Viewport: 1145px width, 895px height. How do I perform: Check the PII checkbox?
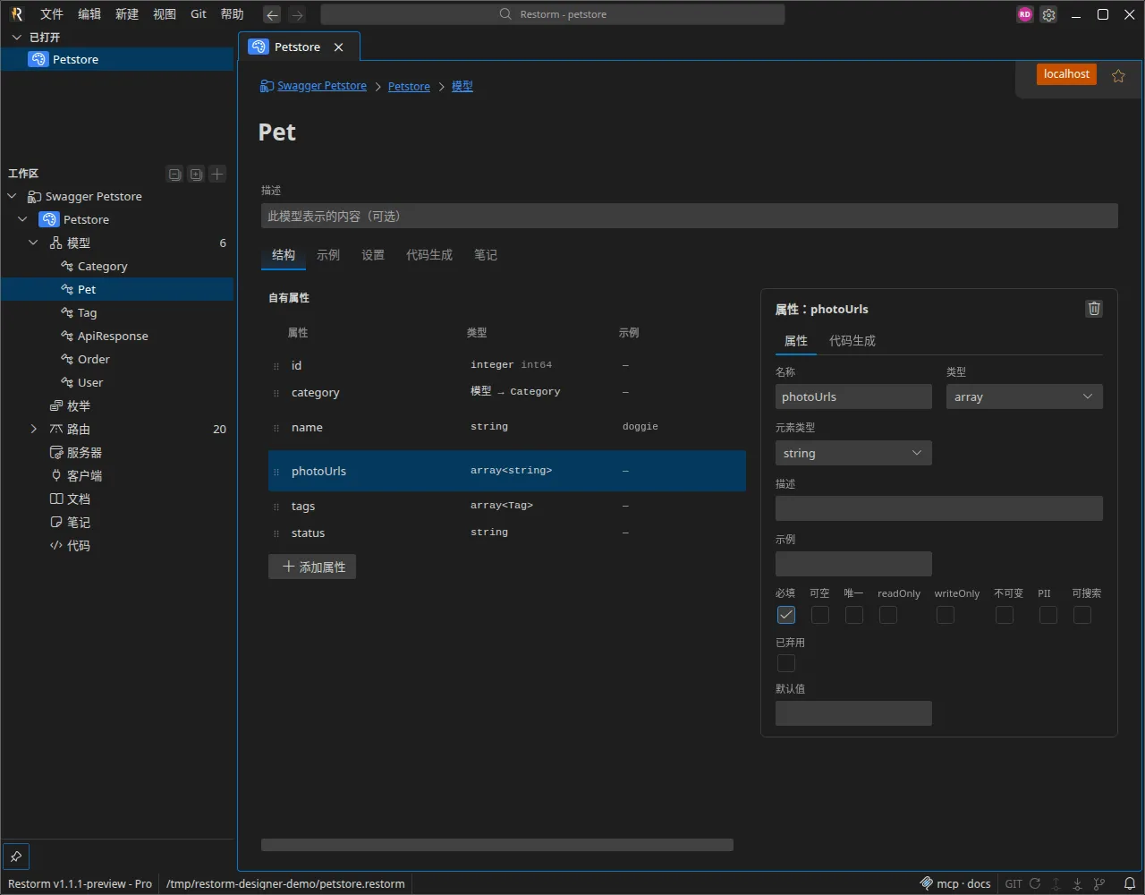point(1047,615)
